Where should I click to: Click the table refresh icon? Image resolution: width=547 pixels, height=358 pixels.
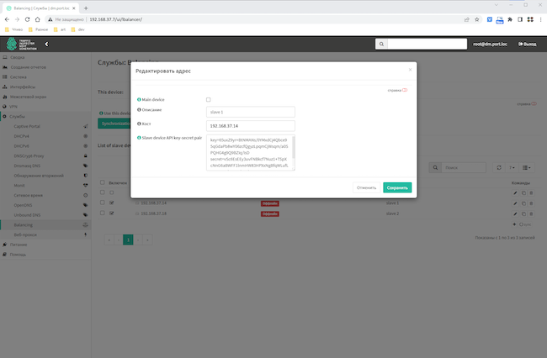click(x=499, y=167)
